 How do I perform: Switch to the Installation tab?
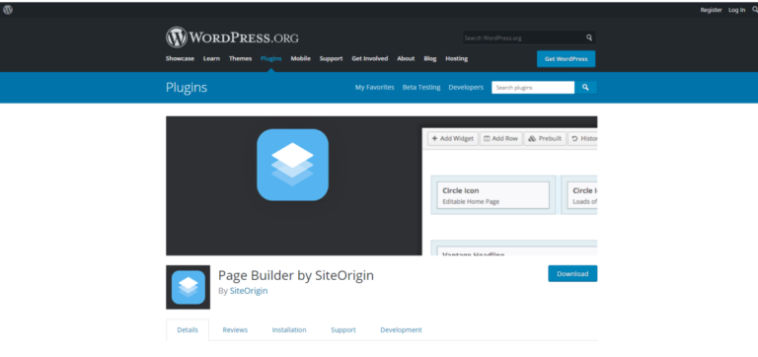[x=289, y=330]
